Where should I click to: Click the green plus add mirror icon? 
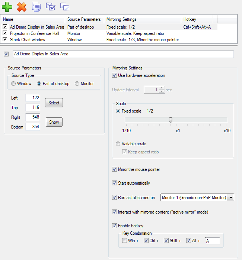pyautogui.click(x=7, y=7)
